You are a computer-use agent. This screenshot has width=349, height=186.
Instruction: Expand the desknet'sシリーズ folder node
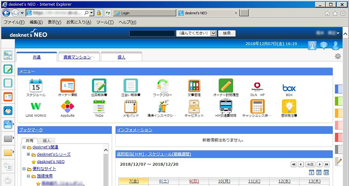[29, 154]
